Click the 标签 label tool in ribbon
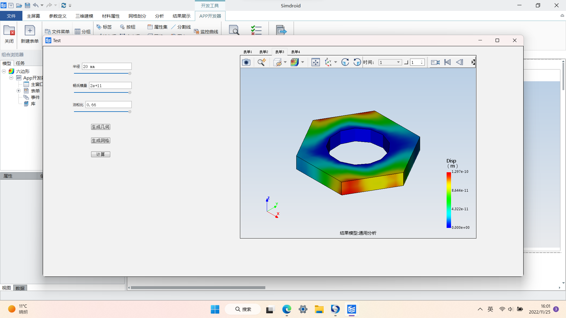This screenshot has width=566, height=318. point(104,27)
